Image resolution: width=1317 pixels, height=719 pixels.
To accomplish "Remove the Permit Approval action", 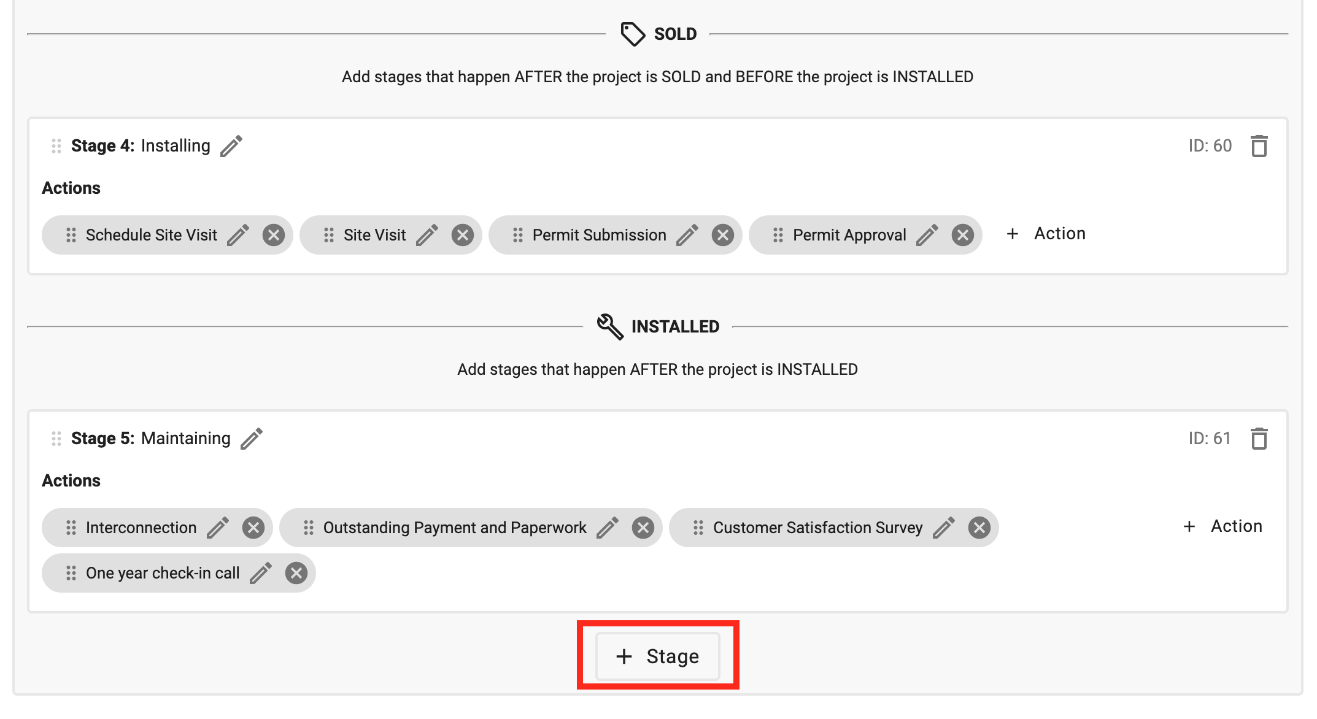I will (x=963, y=235).
